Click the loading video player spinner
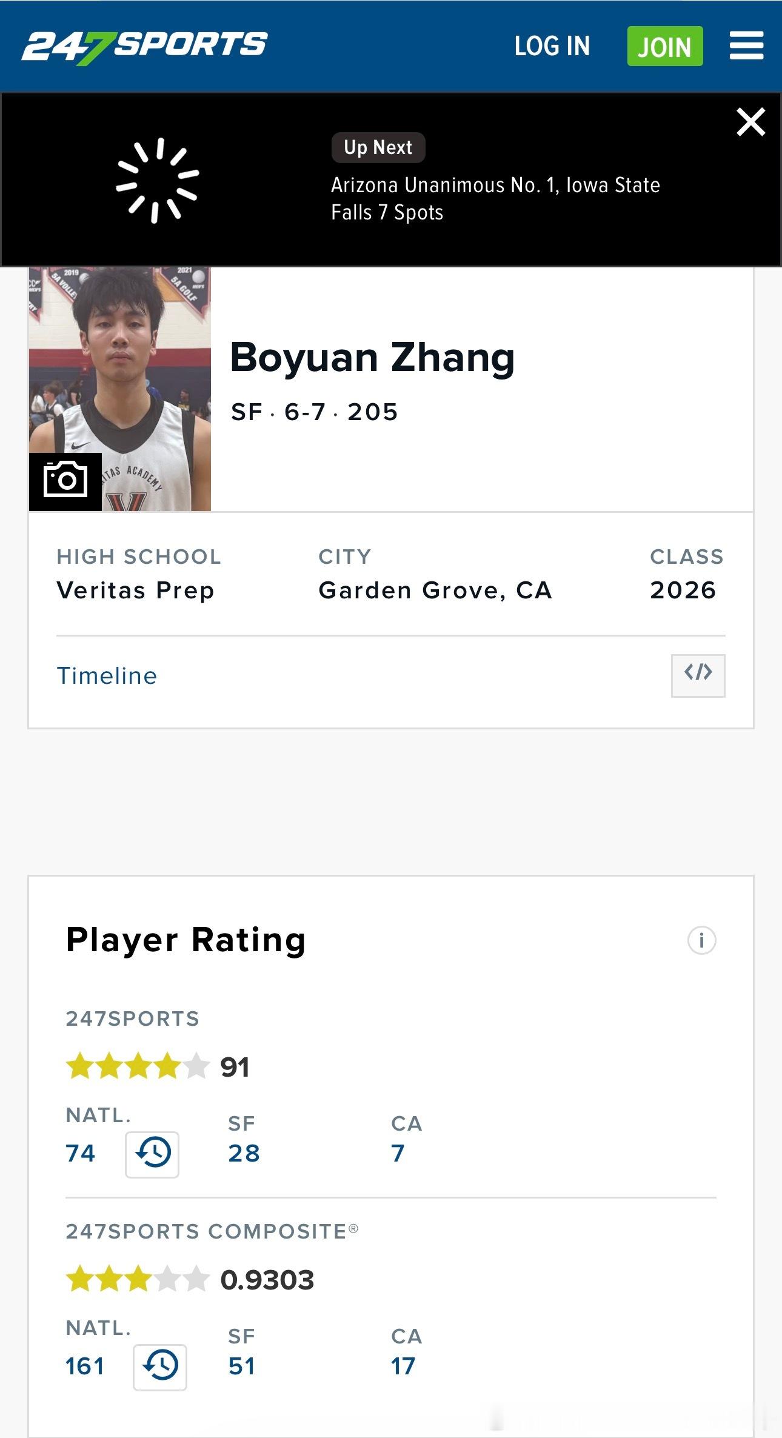 pyautogui.click(x=158, y=181)
